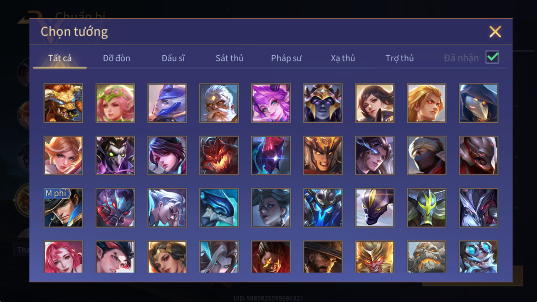The height and width of the screenshot is (302, 537).
Task: Select the cowboy hat bearded hero
Action: click(x=323, y=257)
